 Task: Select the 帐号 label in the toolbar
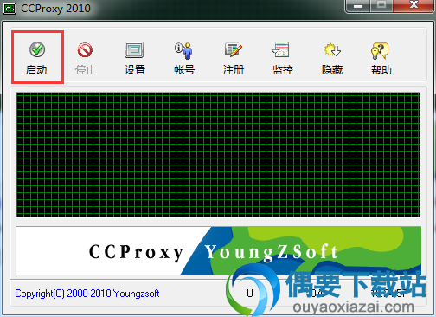(184, 70)
